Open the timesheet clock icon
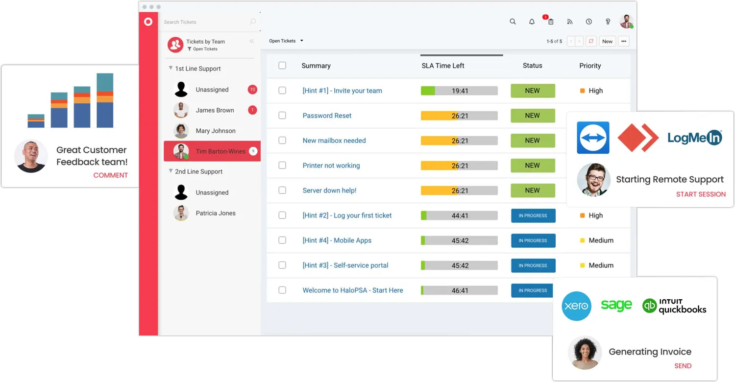Viewport: 735px width, 382px height. coord(588,22)
